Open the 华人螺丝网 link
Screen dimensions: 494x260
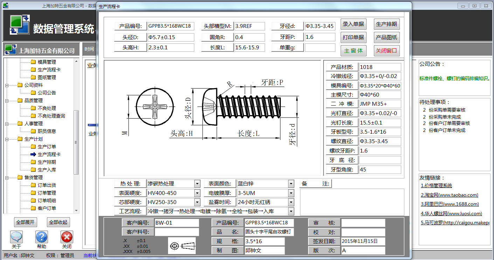pos(451,213)
